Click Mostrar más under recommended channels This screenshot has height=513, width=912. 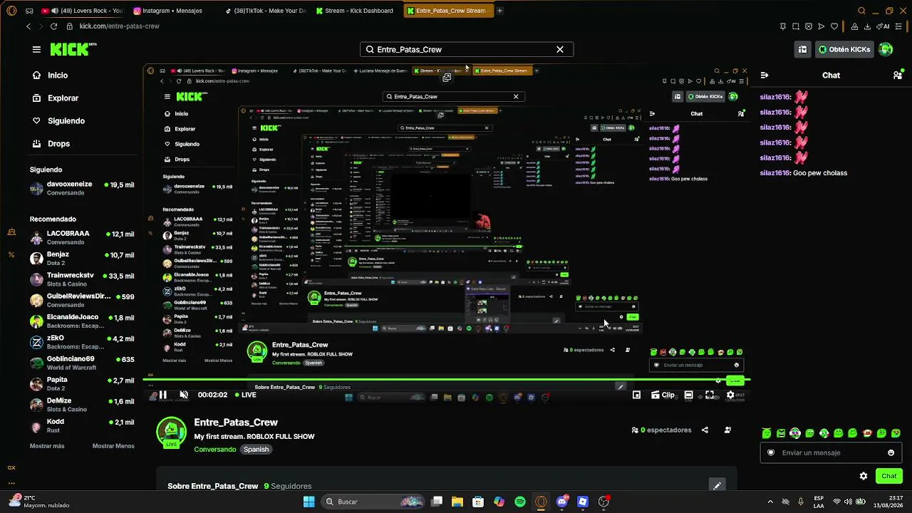[47, 446]
